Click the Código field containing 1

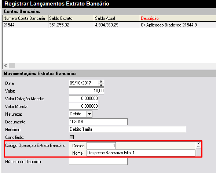(x=101, y=145)
